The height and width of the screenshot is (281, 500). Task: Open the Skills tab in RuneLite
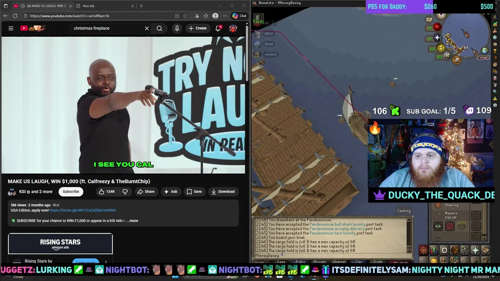coord(434,250)
